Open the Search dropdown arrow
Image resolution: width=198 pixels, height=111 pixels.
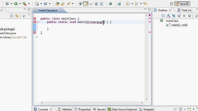[73, 4]
